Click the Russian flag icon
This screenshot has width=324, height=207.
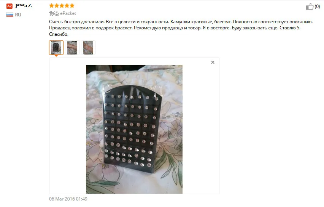coord(10,15)
